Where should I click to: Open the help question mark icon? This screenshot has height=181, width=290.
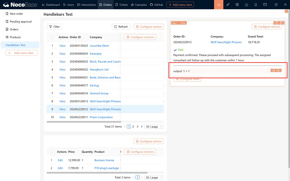[276, 5]
